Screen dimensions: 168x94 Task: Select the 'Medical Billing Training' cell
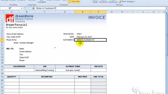45,70
